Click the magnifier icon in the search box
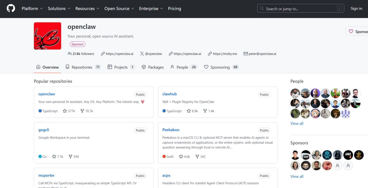368x188 pixels. coord(262,9)
